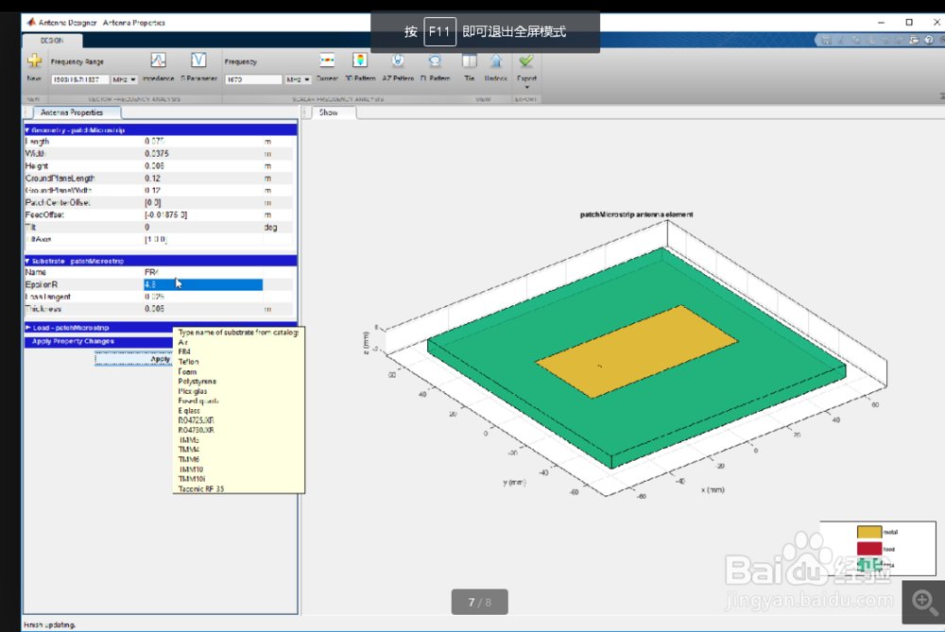This screenshot has height=632, width=945.
Task: Show the 3D Pattern plot
Action: (360, 60)
